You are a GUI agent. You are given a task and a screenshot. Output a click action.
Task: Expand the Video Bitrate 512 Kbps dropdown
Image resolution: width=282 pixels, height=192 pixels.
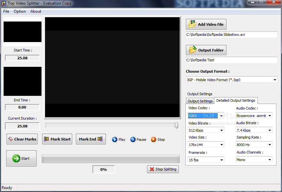[x=222, y=130]
